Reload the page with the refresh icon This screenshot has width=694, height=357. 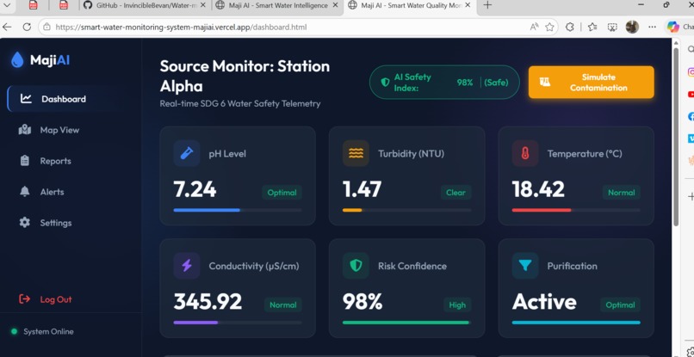point(27,27)
